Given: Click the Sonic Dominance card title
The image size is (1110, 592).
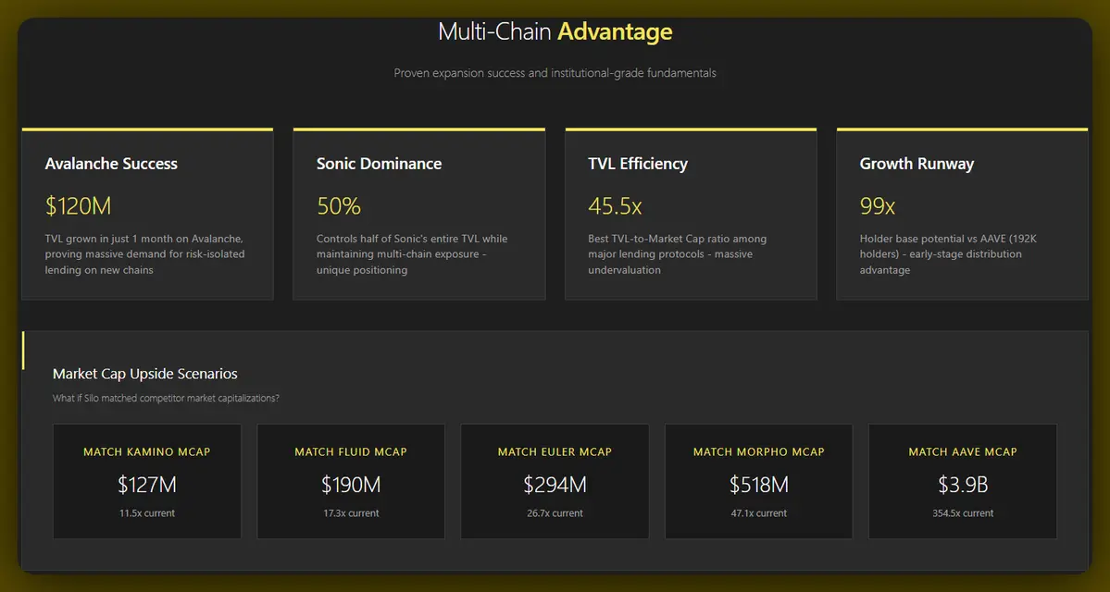Looking at the screenshot, I should 379,164.
